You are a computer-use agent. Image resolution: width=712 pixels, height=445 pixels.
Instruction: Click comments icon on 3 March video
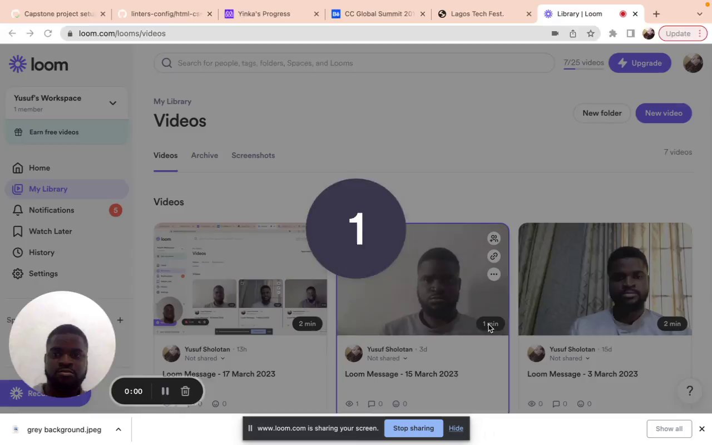coord(556,404)
